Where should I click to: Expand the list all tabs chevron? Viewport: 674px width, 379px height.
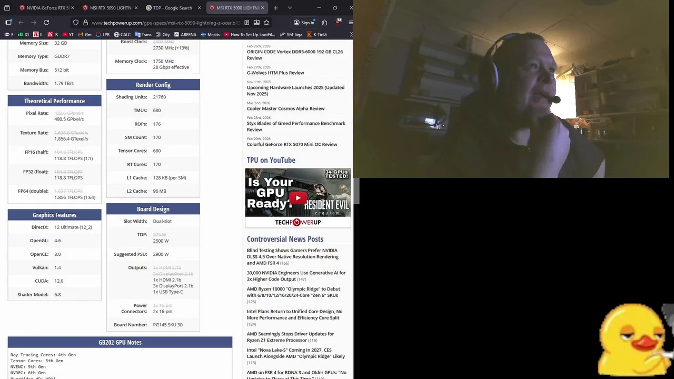click(291, 8)
